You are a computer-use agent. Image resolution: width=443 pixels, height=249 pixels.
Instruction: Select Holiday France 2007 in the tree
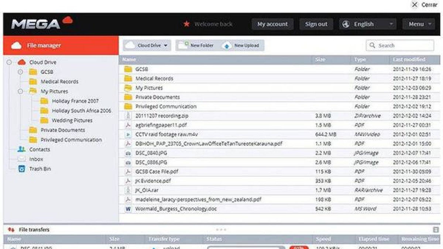[x=75, y=101]
